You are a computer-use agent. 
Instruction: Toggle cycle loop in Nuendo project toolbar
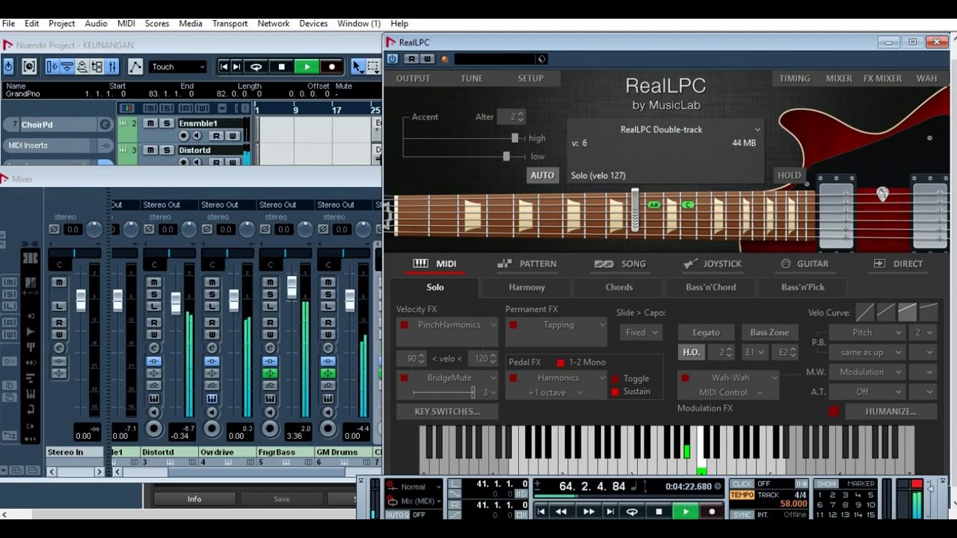pos(256,67)
